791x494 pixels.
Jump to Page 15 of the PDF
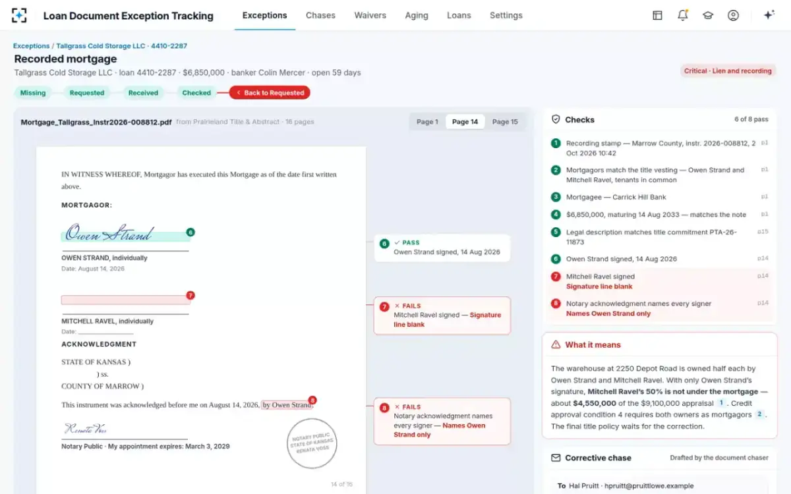(505, 122)
